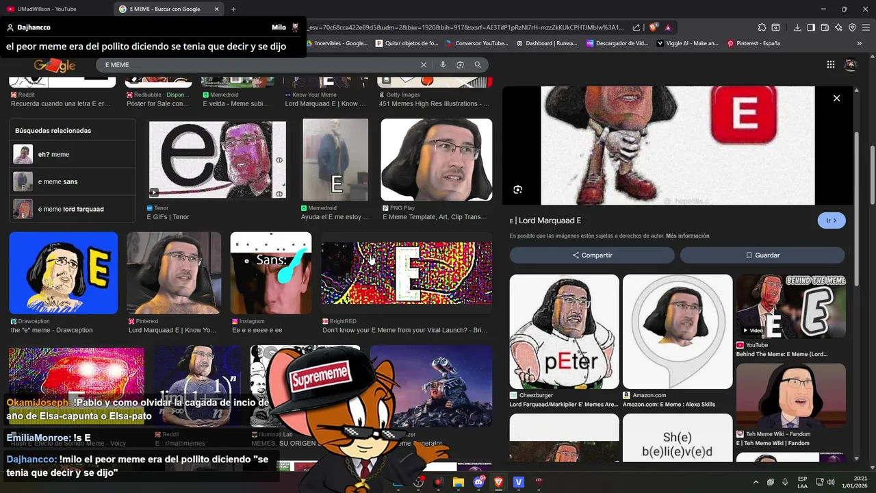Select the E MEME Google tab
This screenshot has width=876, height=493.
click(164, 9)
